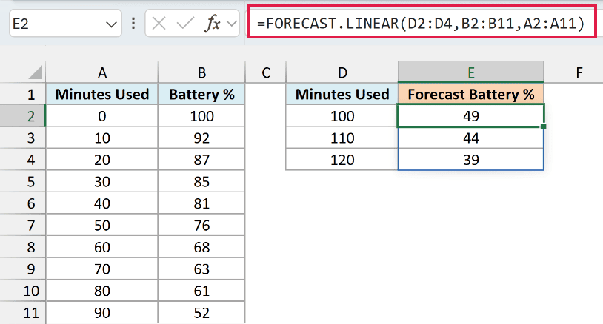Select column A header
The image size is (603, 324).
tap(102, 72)
